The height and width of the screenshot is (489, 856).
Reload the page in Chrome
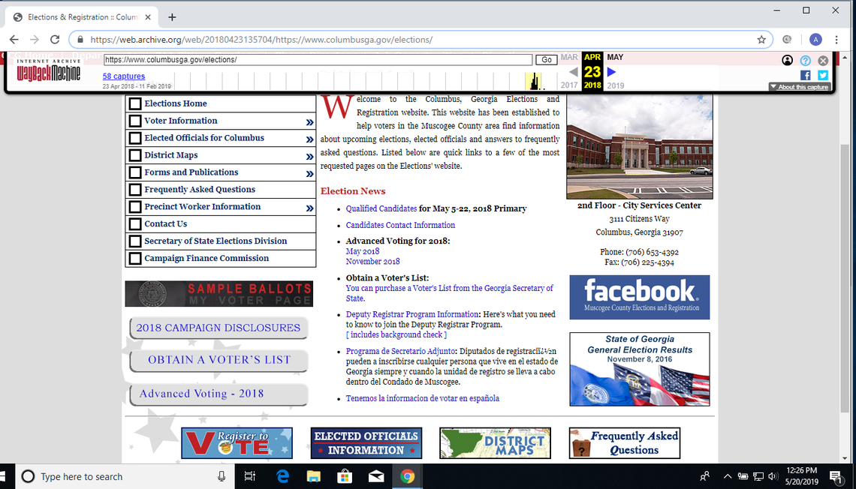[x=53, y=39]
